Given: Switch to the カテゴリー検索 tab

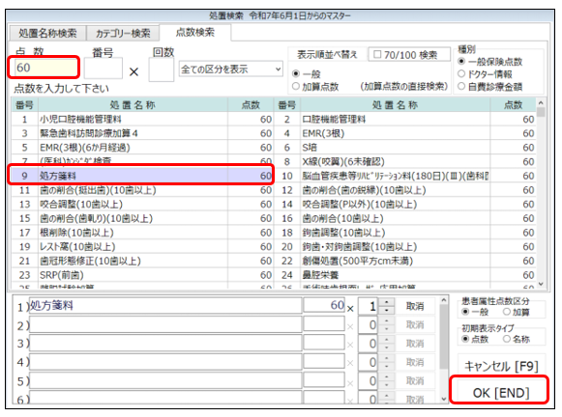Looking at the screenshot, I should pos(123,33).
